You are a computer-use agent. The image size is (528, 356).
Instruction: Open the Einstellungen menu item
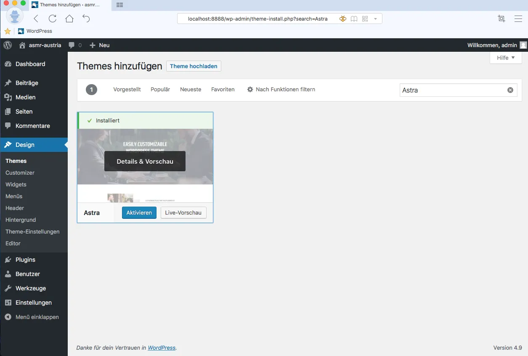[34, 303]
